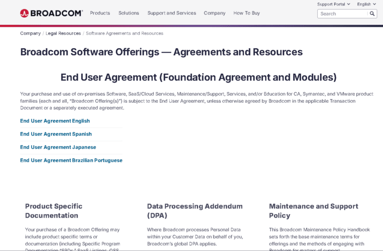This screenshot has height=251, width=383.
Task: Open the Products menu
Action: pyautogui.click(x=100, y=13)
